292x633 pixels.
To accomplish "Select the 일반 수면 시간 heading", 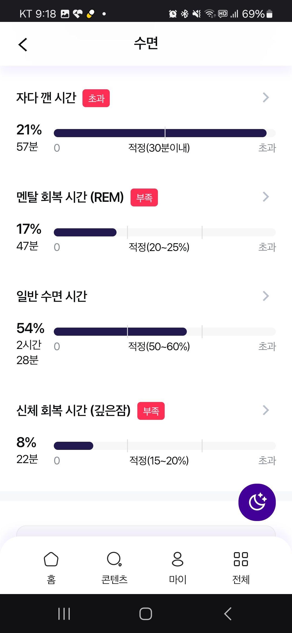I will click(52, 296).
